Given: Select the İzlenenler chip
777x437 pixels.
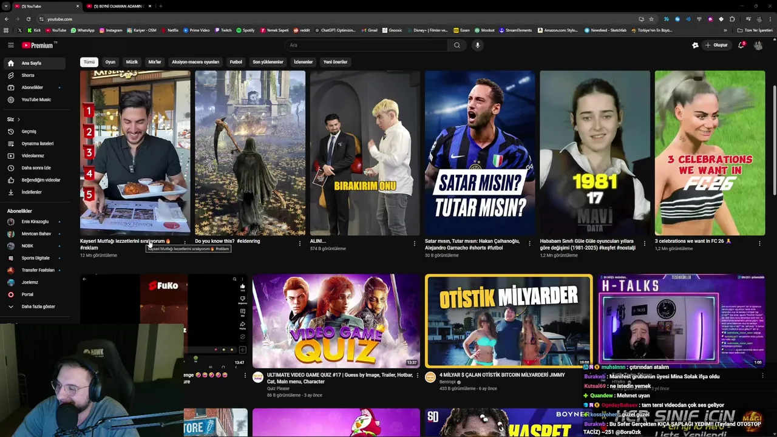Looking at the screenshot, I should [303, 62].
